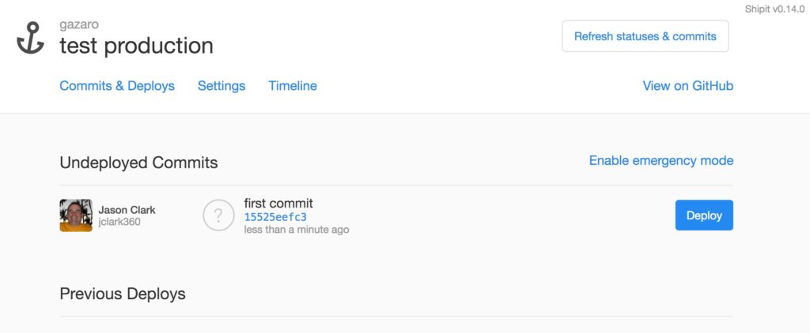Click the unknown status question mark icon
This screenshot has height=333, width=810.
click(218, 215)
